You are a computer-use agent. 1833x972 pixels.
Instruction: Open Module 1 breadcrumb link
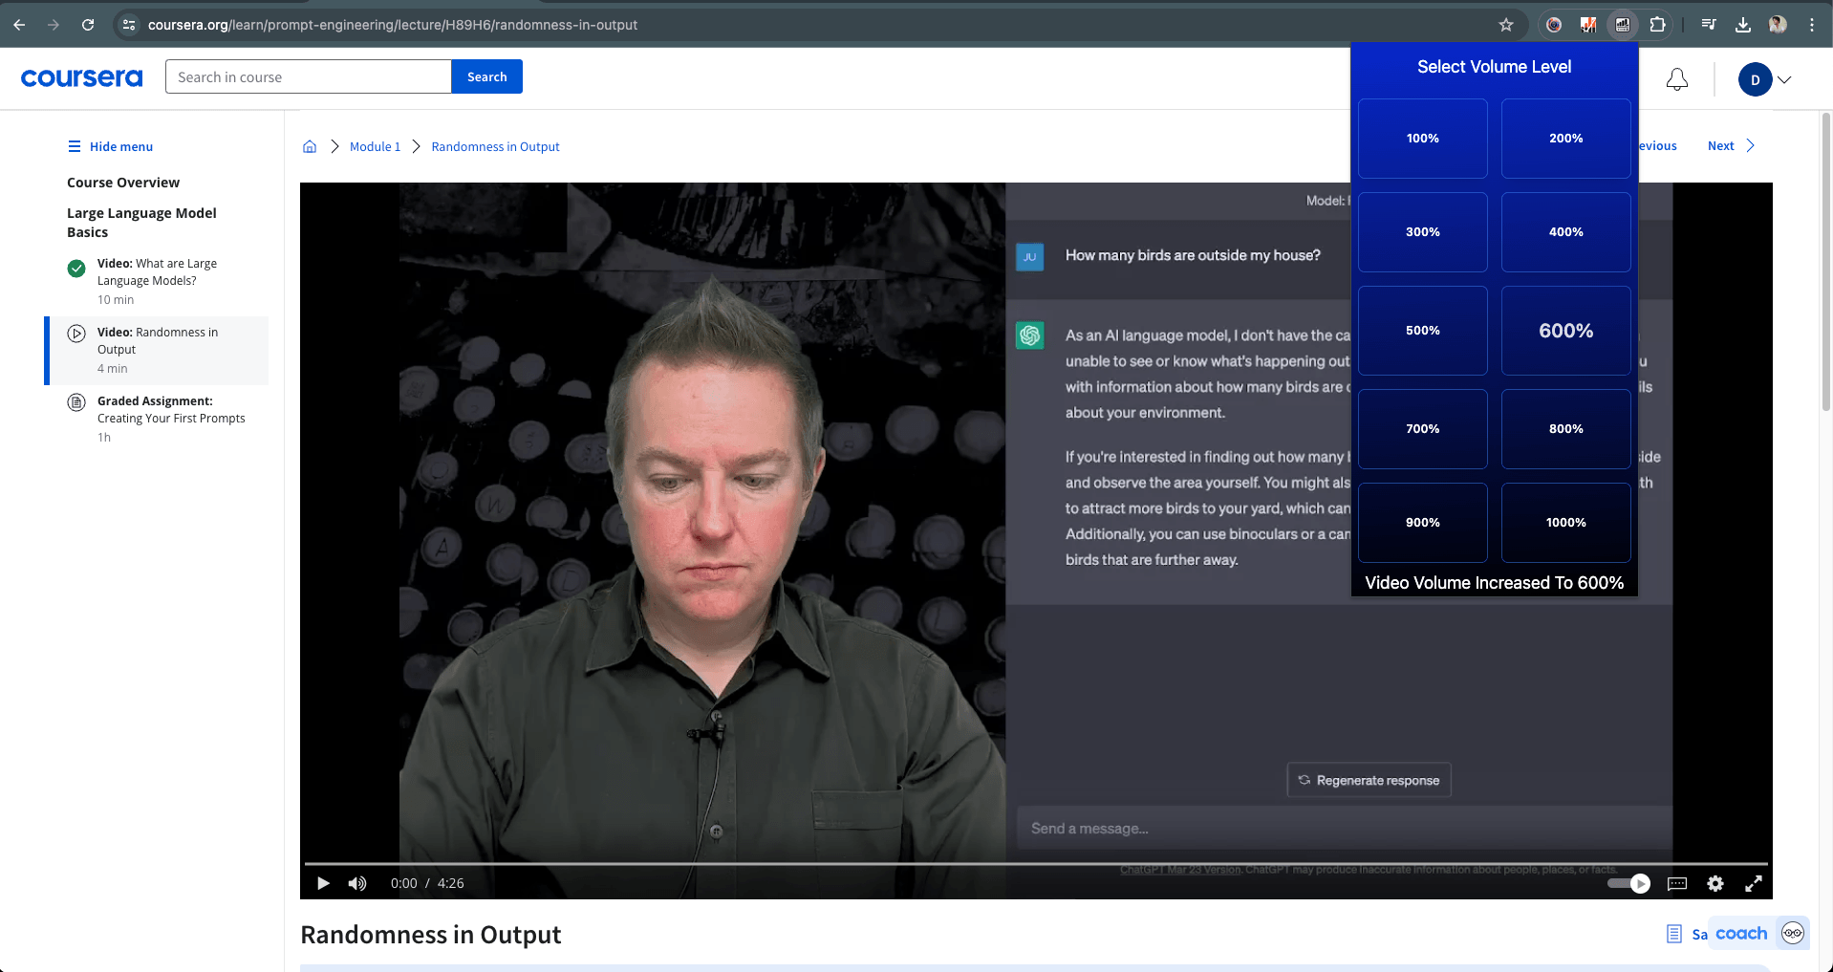click(375, 146)
